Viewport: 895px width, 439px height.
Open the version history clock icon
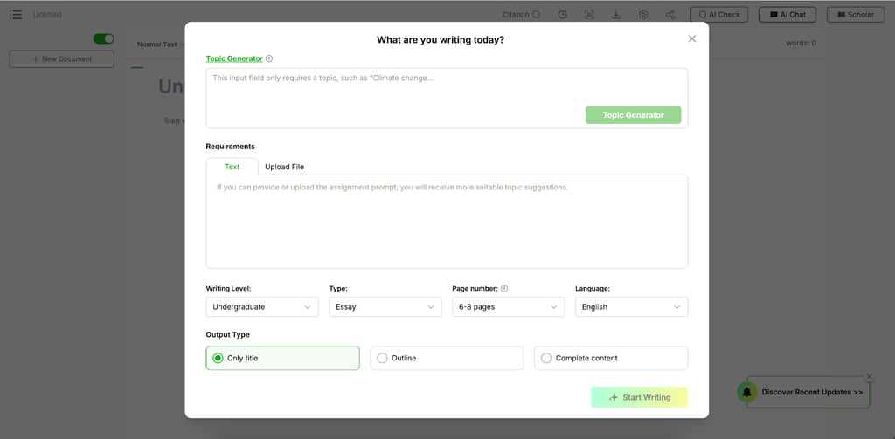point(563,15)
